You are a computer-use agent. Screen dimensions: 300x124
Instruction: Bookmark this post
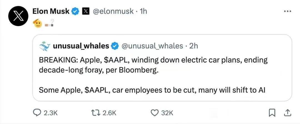(x=272, y=113)
